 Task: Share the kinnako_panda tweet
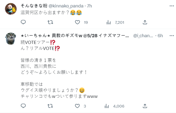pyautogui.click(x=145, y=22)
